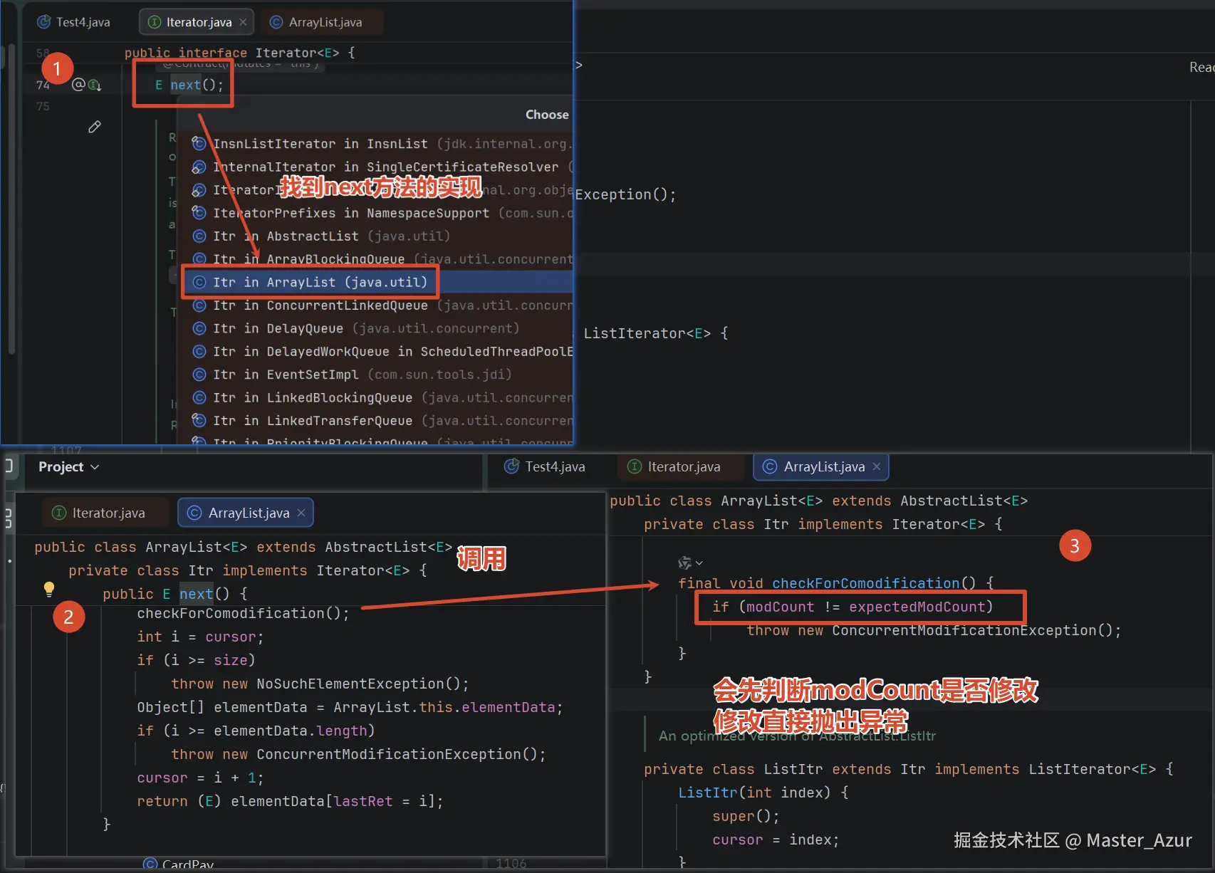Click the AI assistant icon above checkForComodification
Screen dimensions: 1215x873
(x=684, y=563)
